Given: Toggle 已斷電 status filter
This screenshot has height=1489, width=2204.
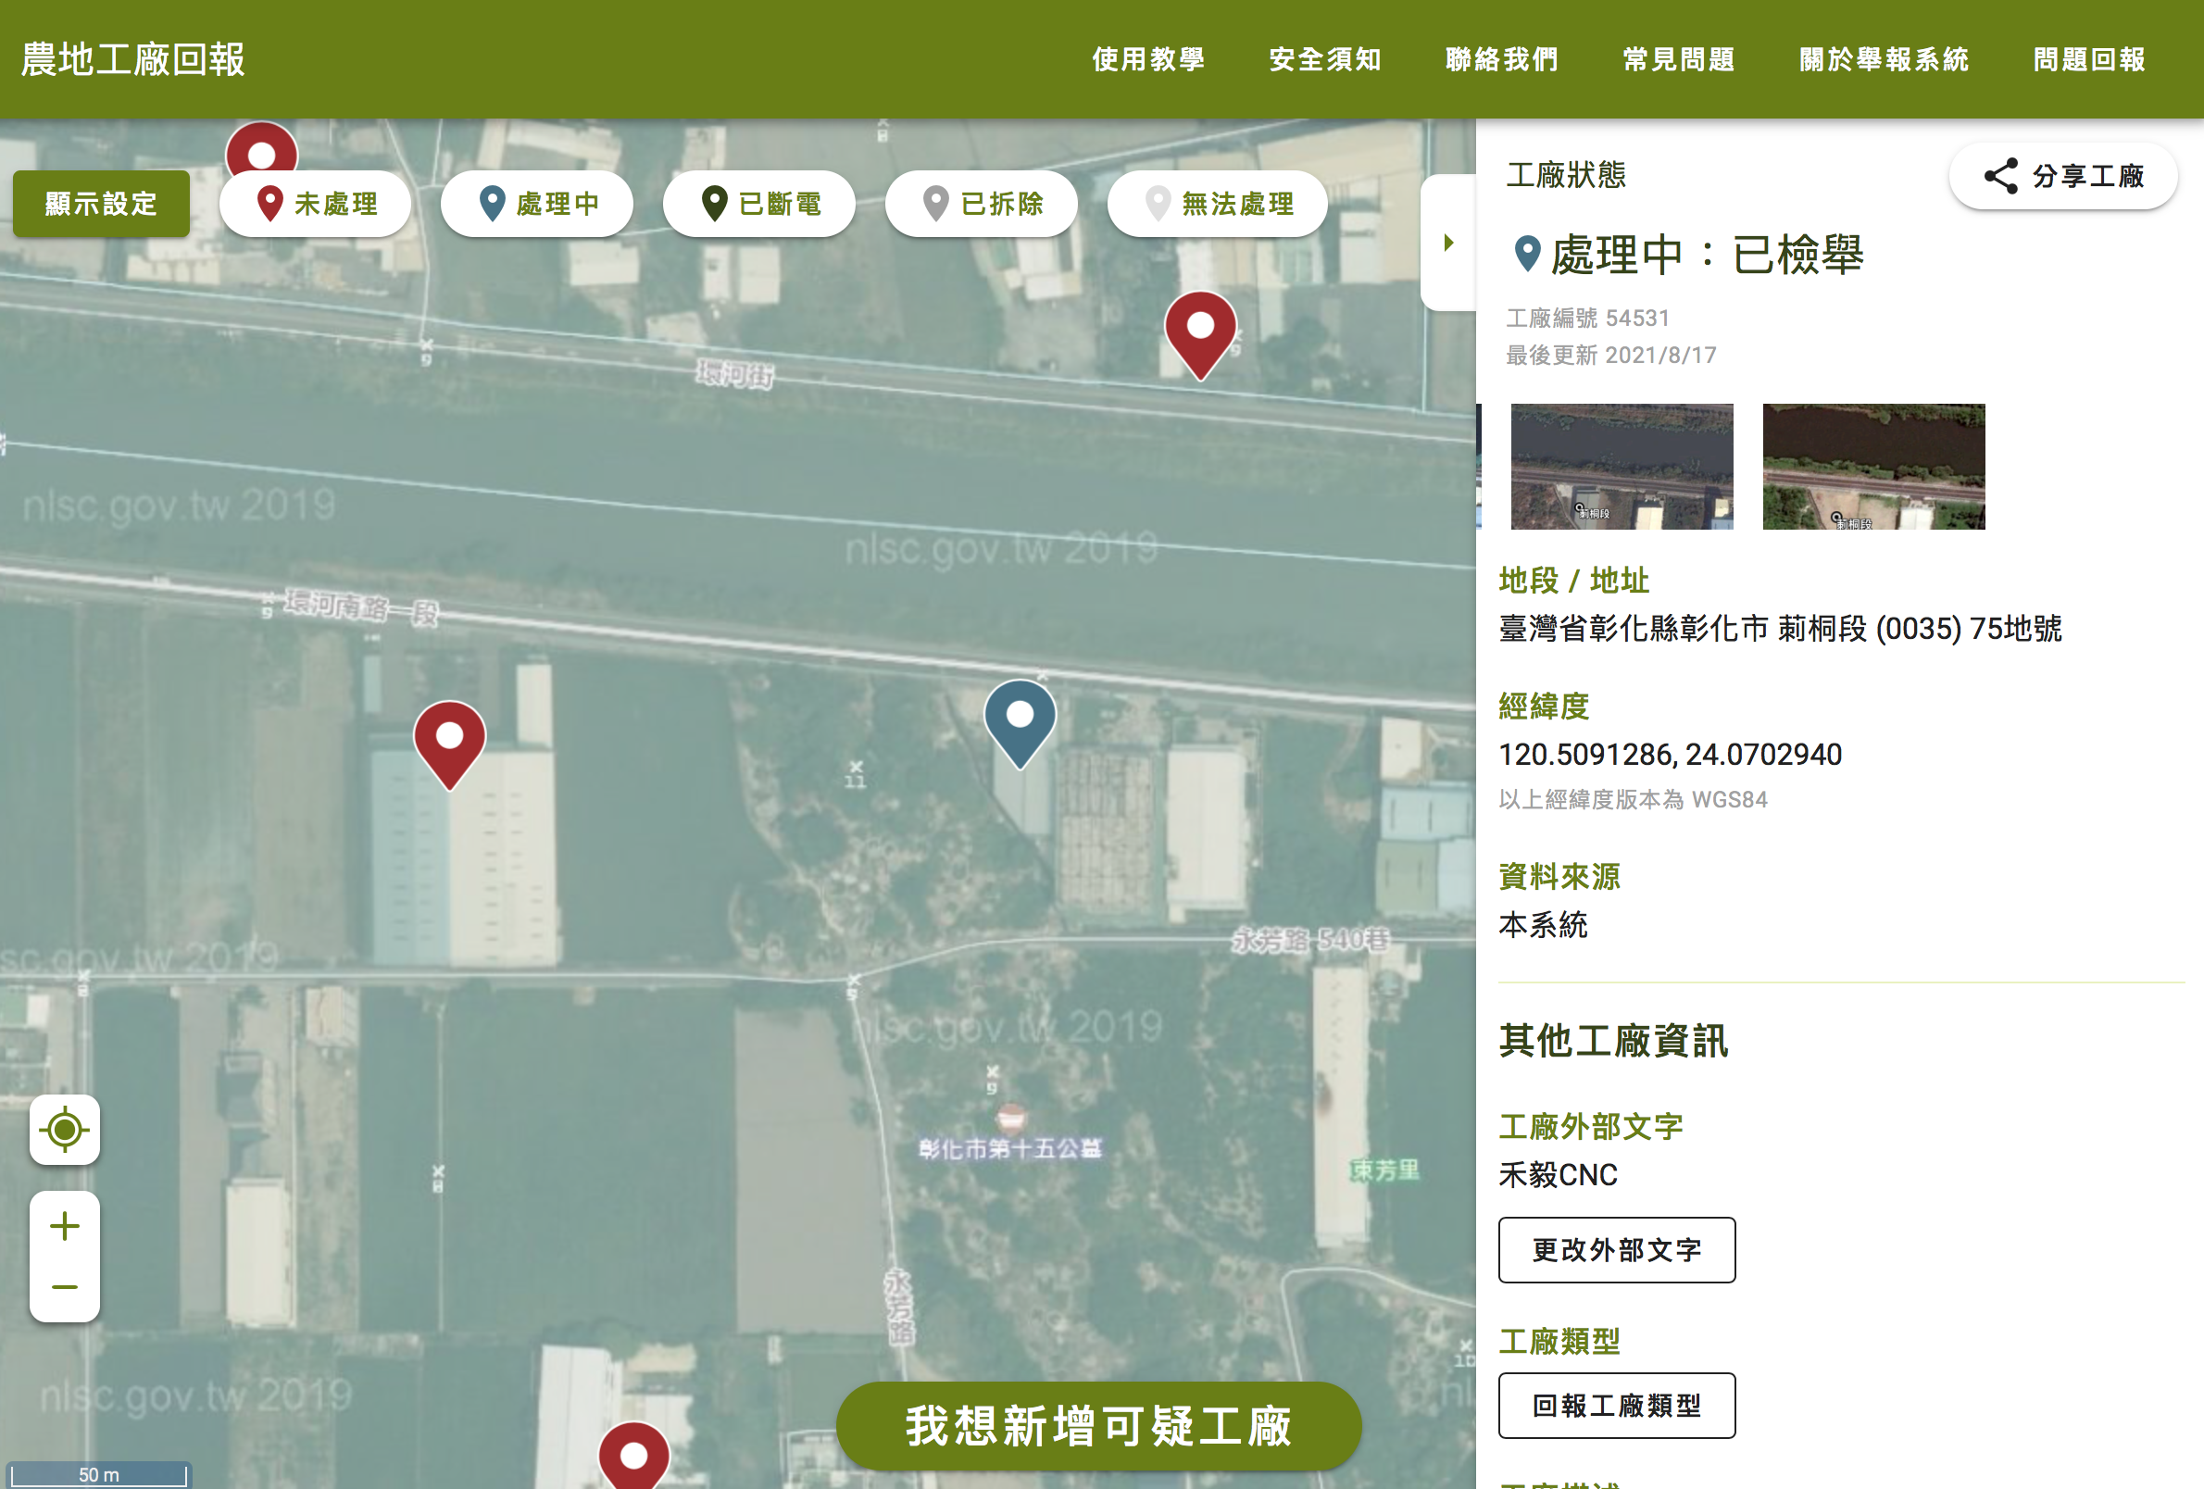Looking at the screenshot, I should [758, 204].
